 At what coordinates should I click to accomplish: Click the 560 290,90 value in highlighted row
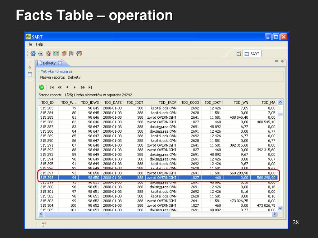pyautogui.click(x=266, y=178)
